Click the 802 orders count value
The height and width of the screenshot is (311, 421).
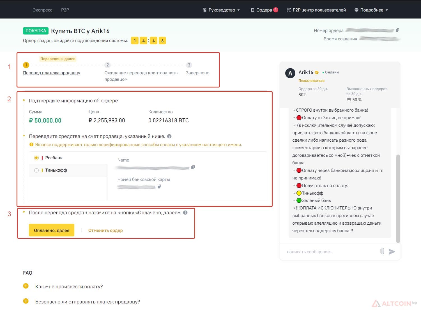[x=302, y=95]
